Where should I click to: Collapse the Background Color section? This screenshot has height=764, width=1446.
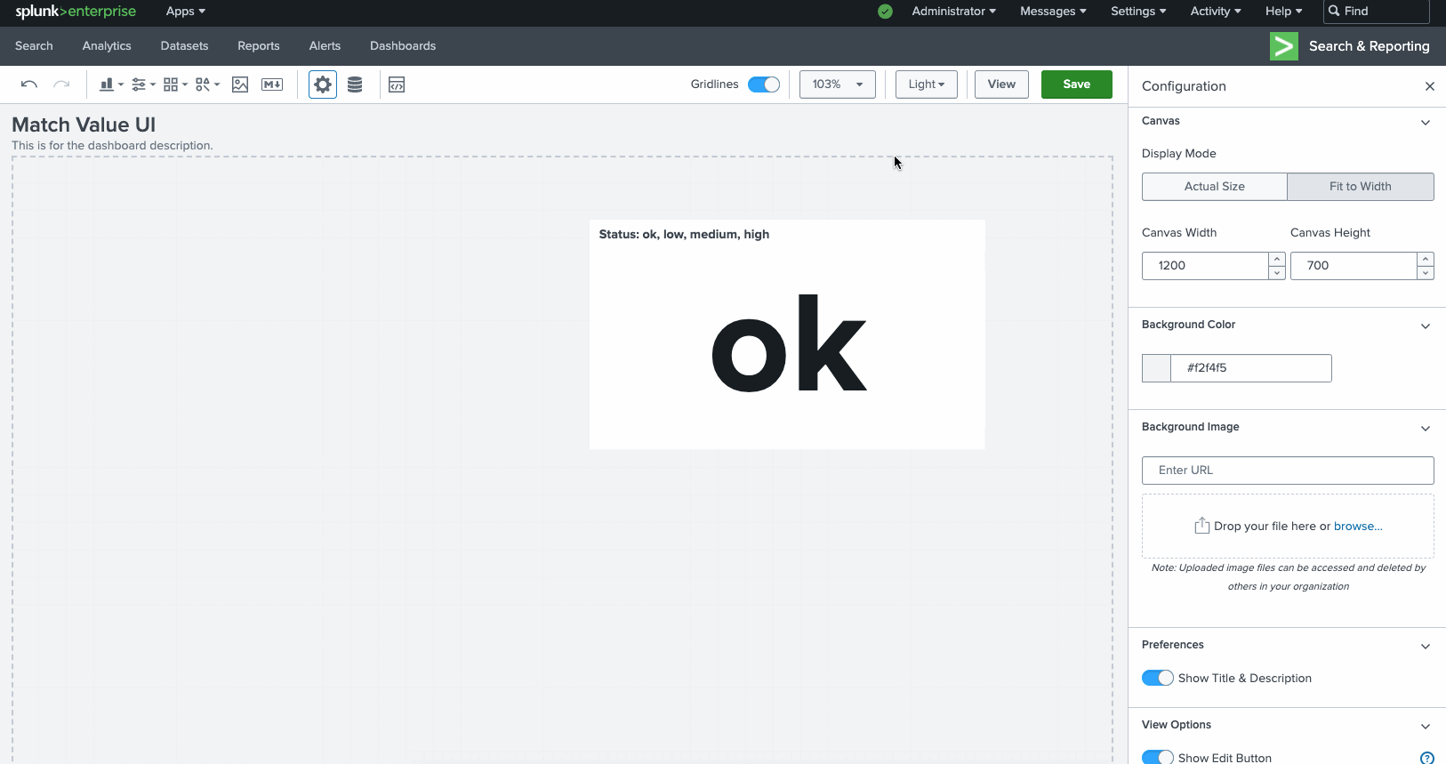[1425, 326]
